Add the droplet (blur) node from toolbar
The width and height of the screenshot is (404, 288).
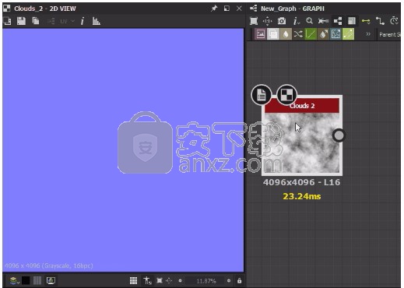click(x=286, y=34)
